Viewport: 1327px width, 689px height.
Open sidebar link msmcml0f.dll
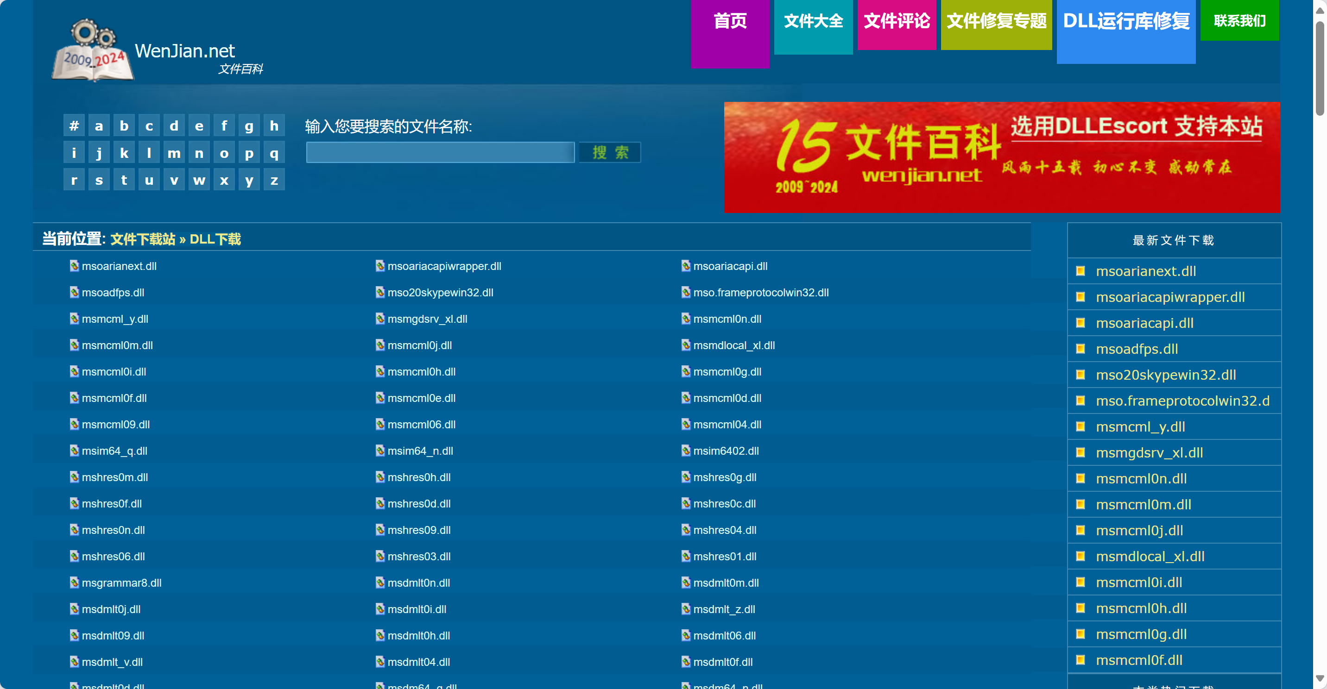click(1138, 660)
